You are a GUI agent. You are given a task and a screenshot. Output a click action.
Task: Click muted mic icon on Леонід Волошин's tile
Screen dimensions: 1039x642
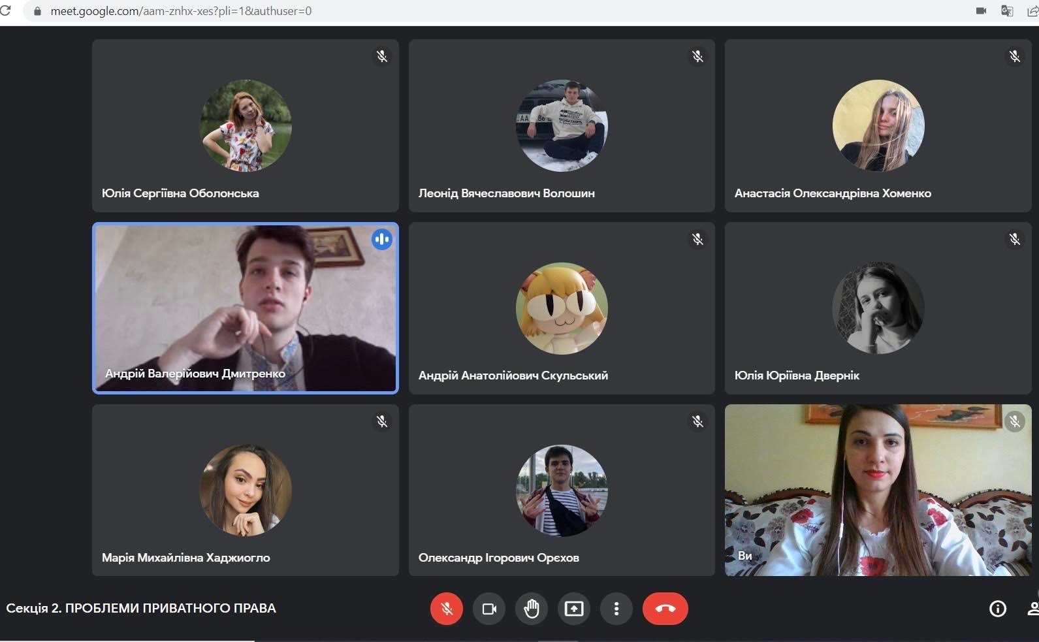pos(697,57)
